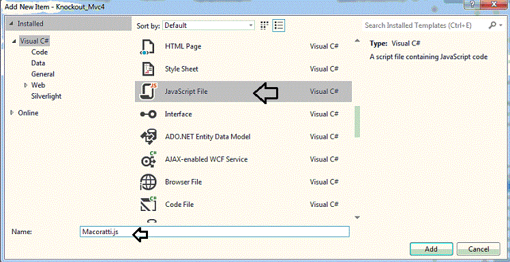The width and height of the screenshot is (510, 262).
Task: Select the HTML Page template icon
Action: point(148,47)
